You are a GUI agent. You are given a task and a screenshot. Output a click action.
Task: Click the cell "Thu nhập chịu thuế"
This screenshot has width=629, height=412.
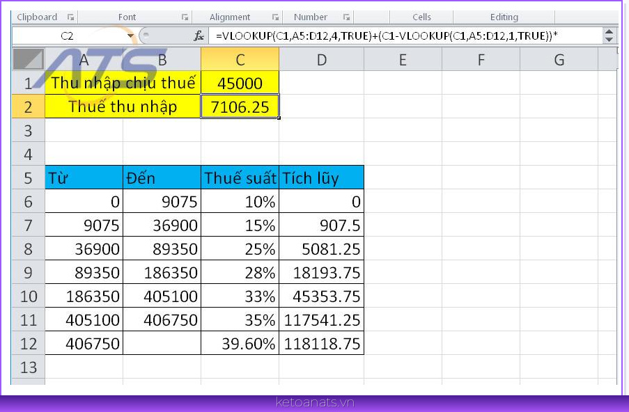coord(123,83)
